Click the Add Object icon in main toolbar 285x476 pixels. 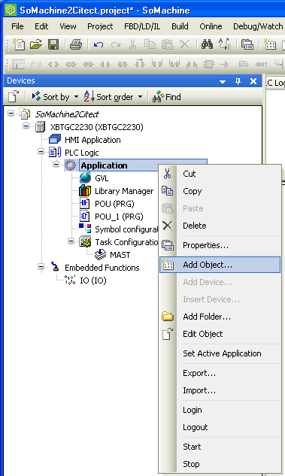269,44
